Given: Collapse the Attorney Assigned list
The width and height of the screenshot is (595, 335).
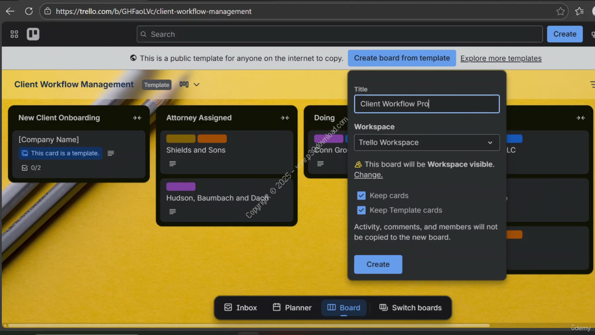Looking at the screenshot, I should pyautogui.click(x=285, y=118).
